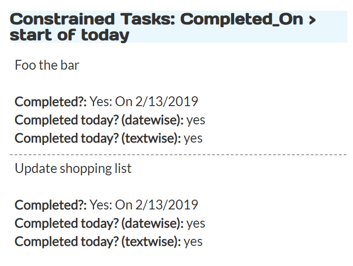Select the 2/13/2019 date under Update shopping list

pos(166,205)
